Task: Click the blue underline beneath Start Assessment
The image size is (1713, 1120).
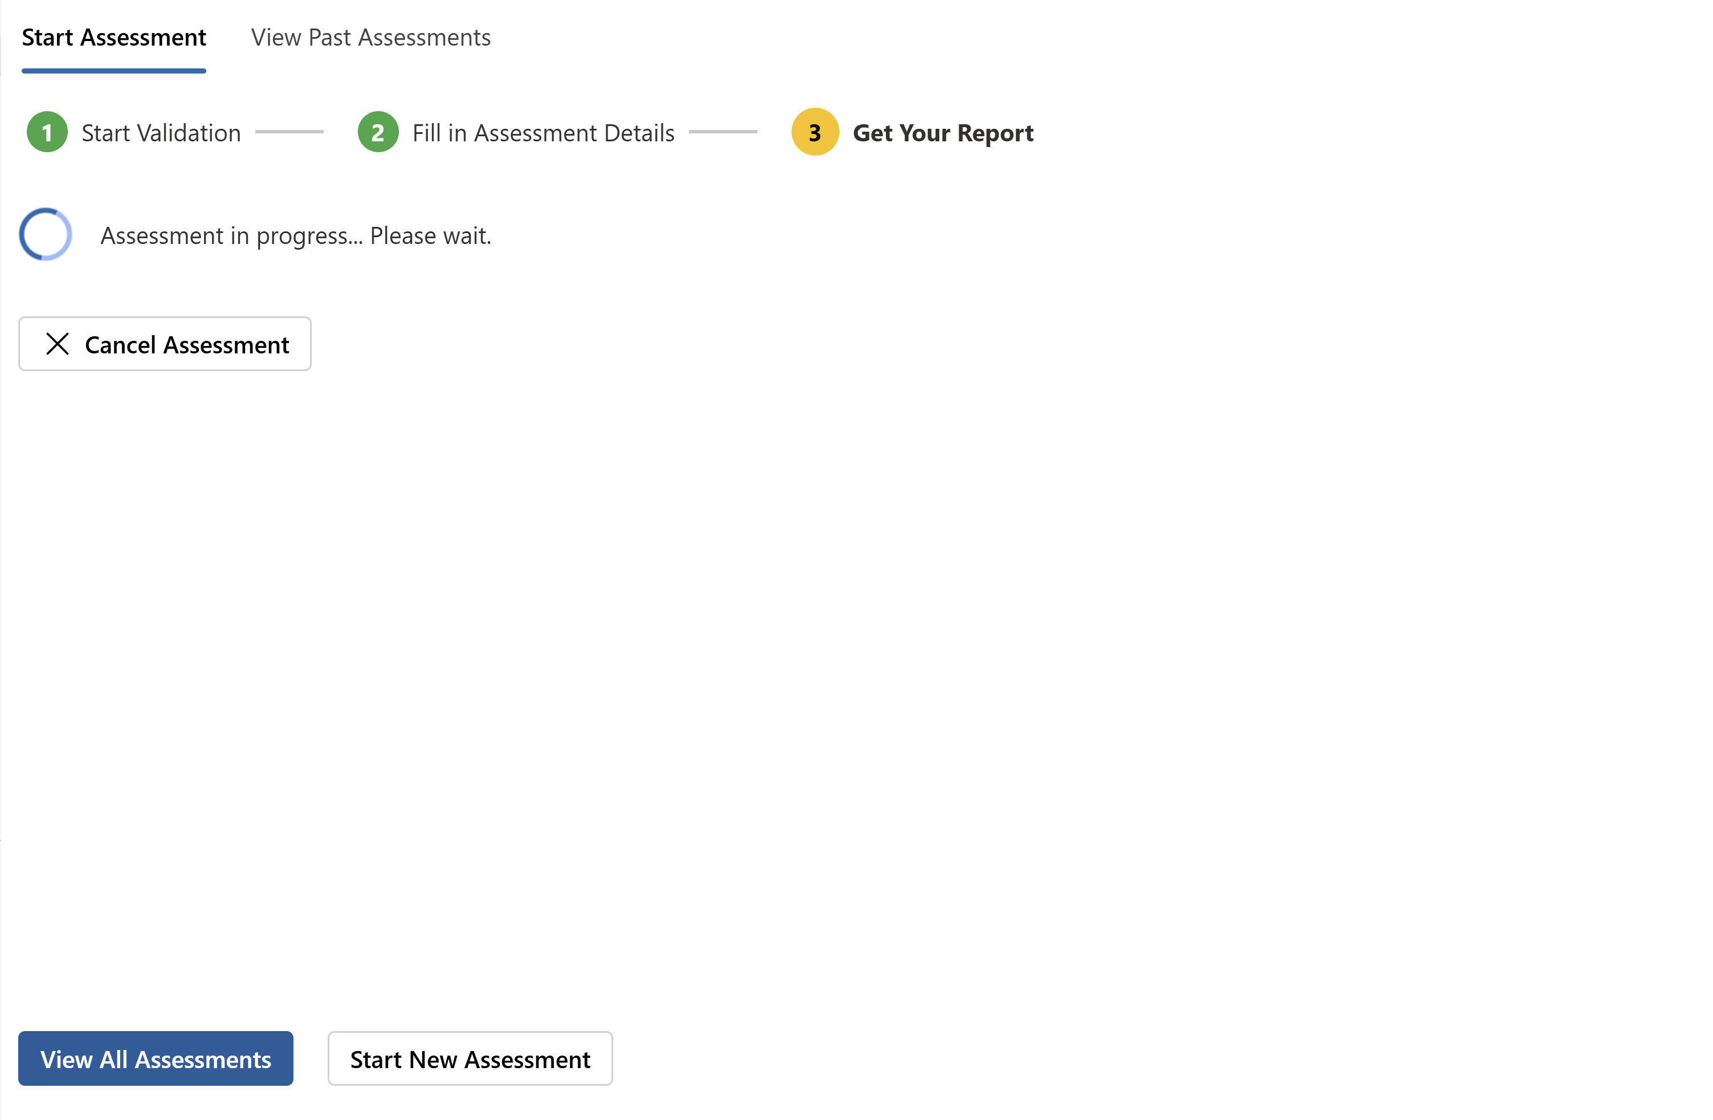Action: coord(114,71)
